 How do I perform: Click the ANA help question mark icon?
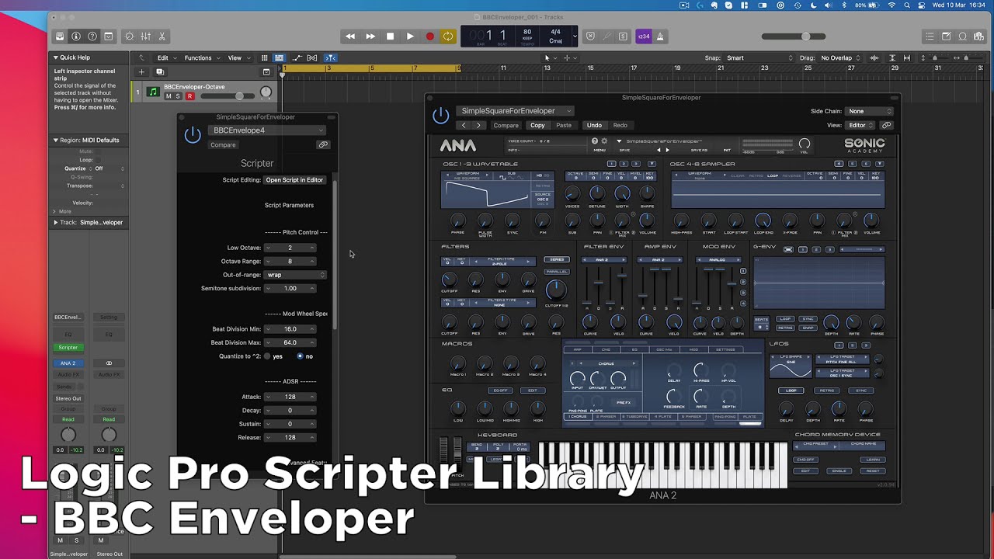pos(596,141)
